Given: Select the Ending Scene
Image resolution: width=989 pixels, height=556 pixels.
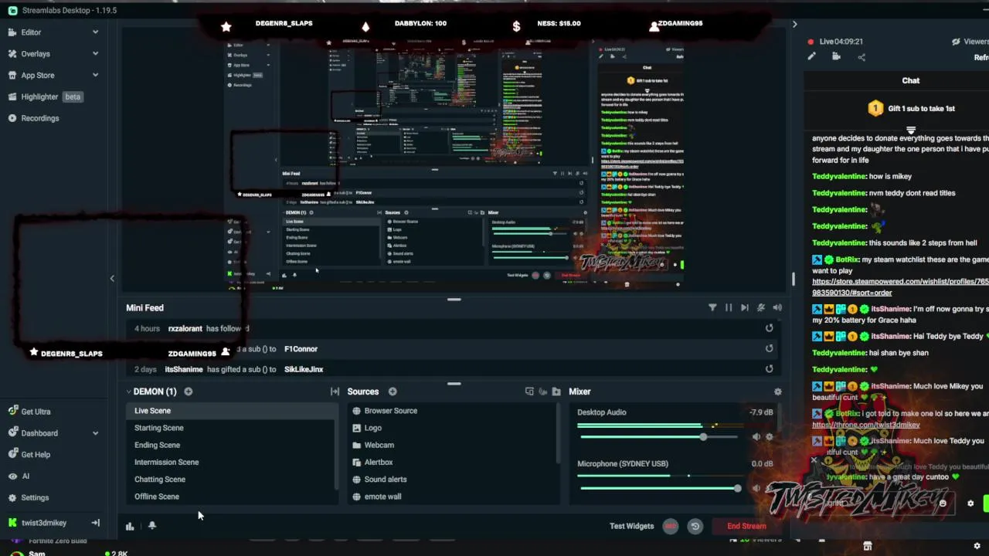Looking at the screenshot, I should [x=231, y=445].
